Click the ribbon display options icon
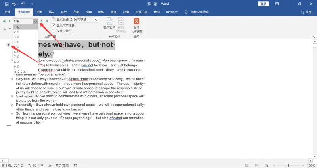317x168 pixels. tap(277, 4)
